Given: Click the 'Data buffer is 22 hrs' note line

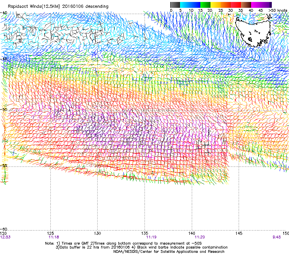Looking at the screenshot, I should 141,247.
